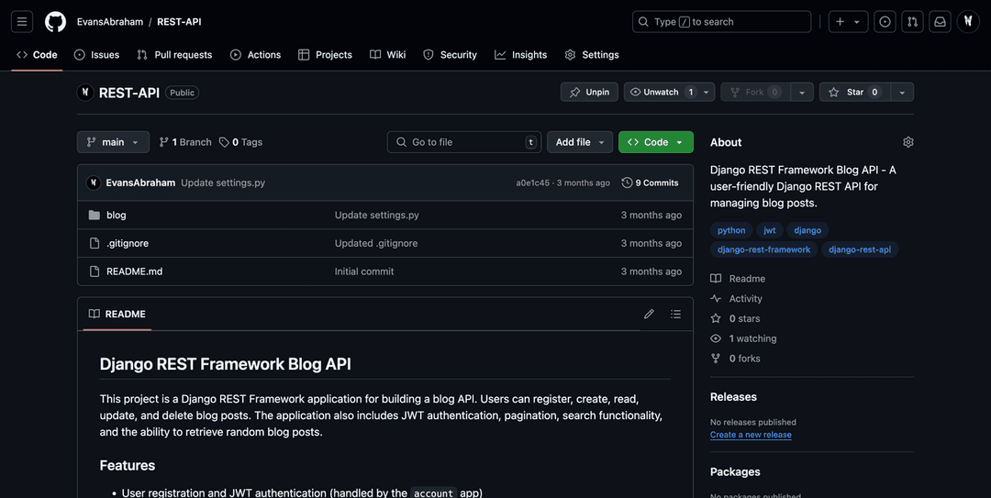The image size is (991, 498).
Task: Open the 9 Commits history
Action: 651,183
